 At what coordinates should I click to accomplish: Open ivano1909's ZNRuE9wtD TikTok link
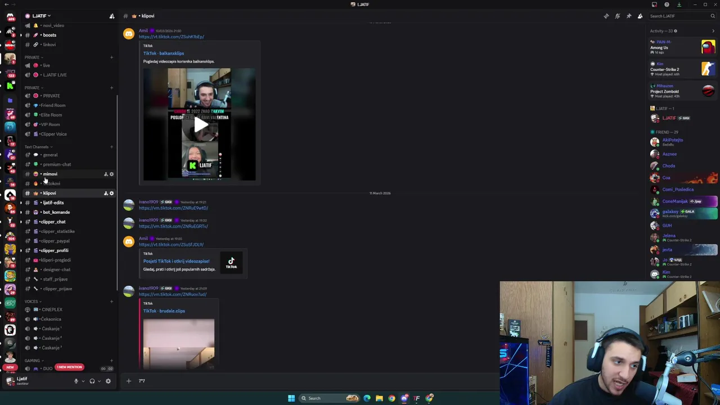tap(173, 208)
